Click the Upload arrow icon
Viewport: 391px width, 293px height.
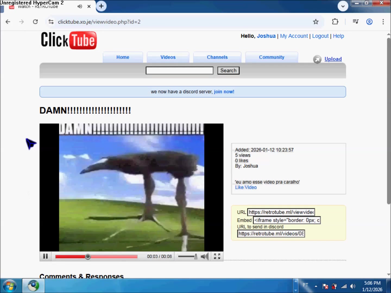click(317, 59)
